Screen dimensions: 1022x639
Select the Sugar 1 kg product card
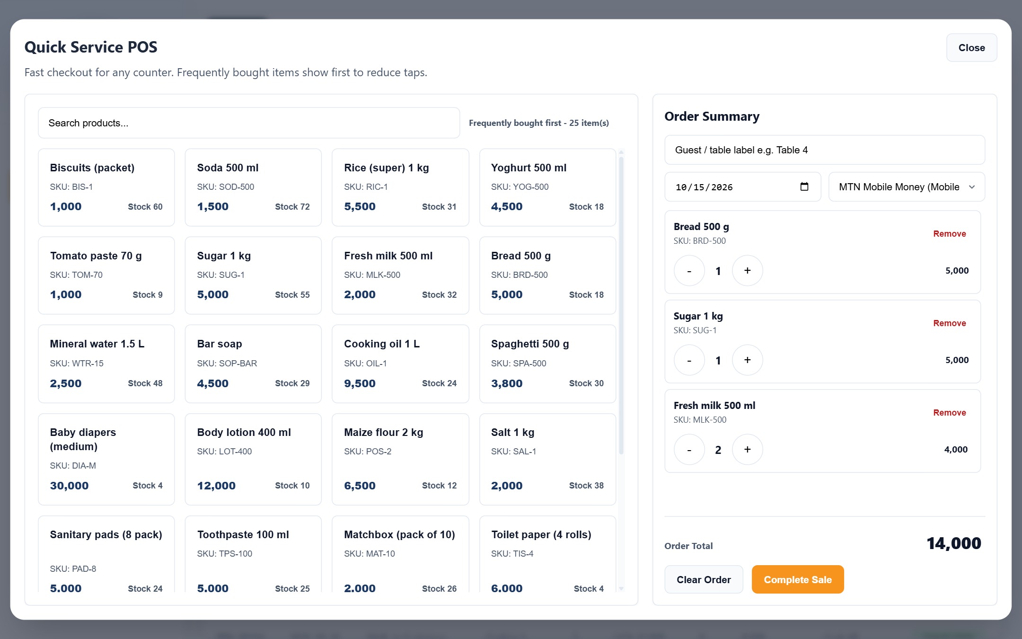[x=253, y=275]
